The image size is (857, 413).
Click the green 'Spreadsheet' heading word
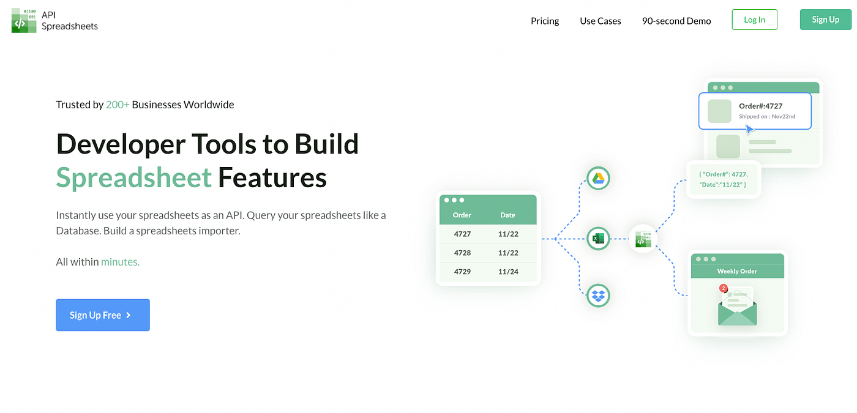pyautogui.click(x=133, y=178)
